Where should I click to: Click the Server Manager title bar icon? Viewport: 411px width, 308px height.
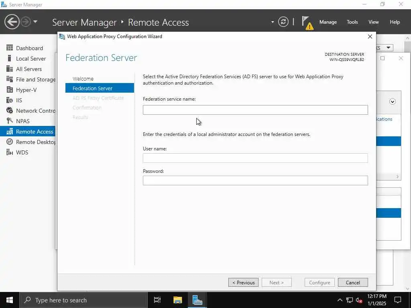pos(4,4)
